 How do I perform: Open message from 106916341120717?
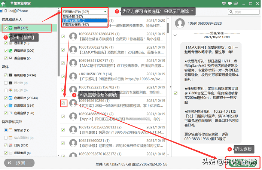pyautogui.click(x=113, y=63)
